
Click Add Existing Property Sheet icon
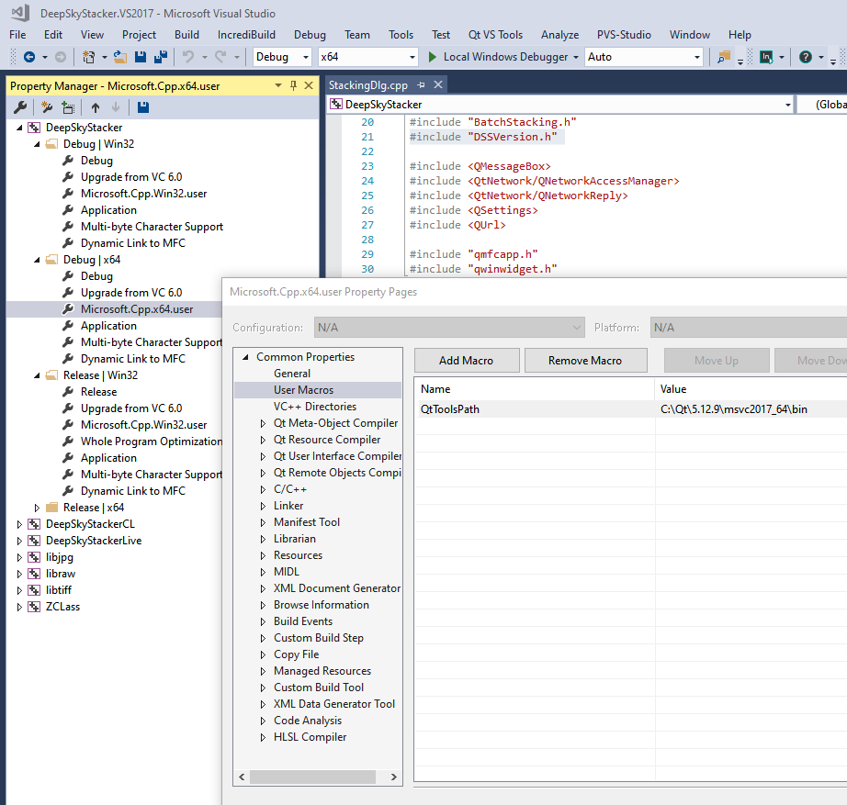click(68, 107)
